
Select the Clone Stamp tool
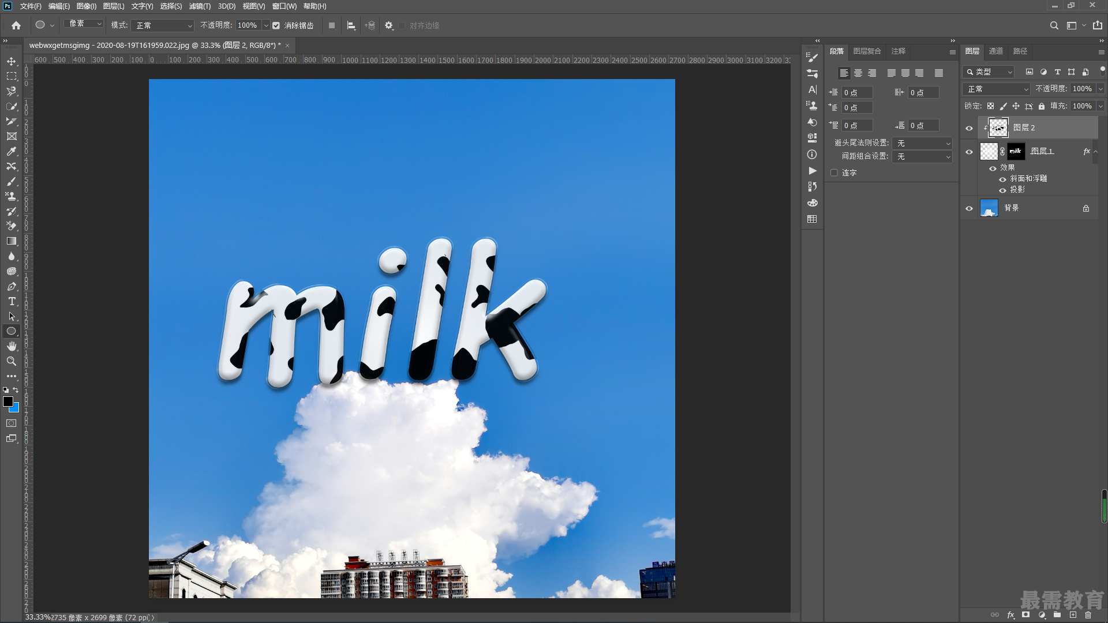pos(12,196)
